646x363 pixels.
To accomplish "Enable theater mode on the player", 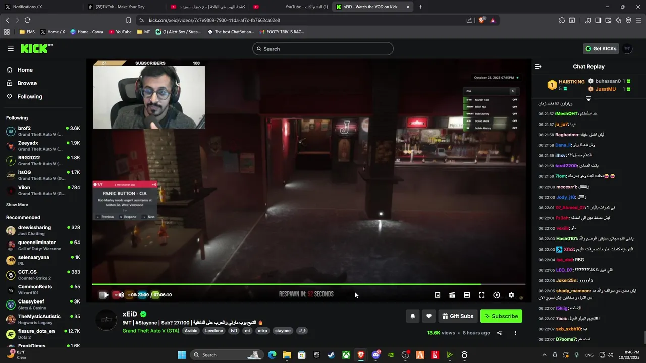I will [467, 295].
